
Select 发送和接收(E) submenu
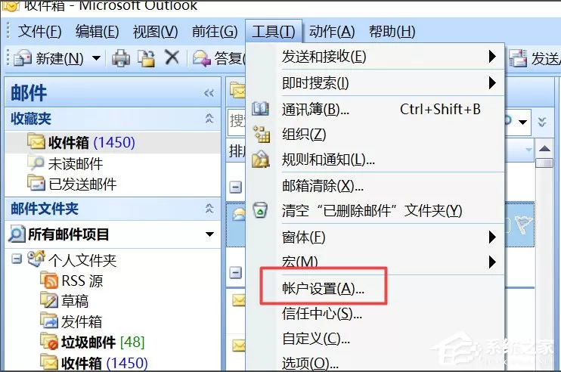click(374, 57)
